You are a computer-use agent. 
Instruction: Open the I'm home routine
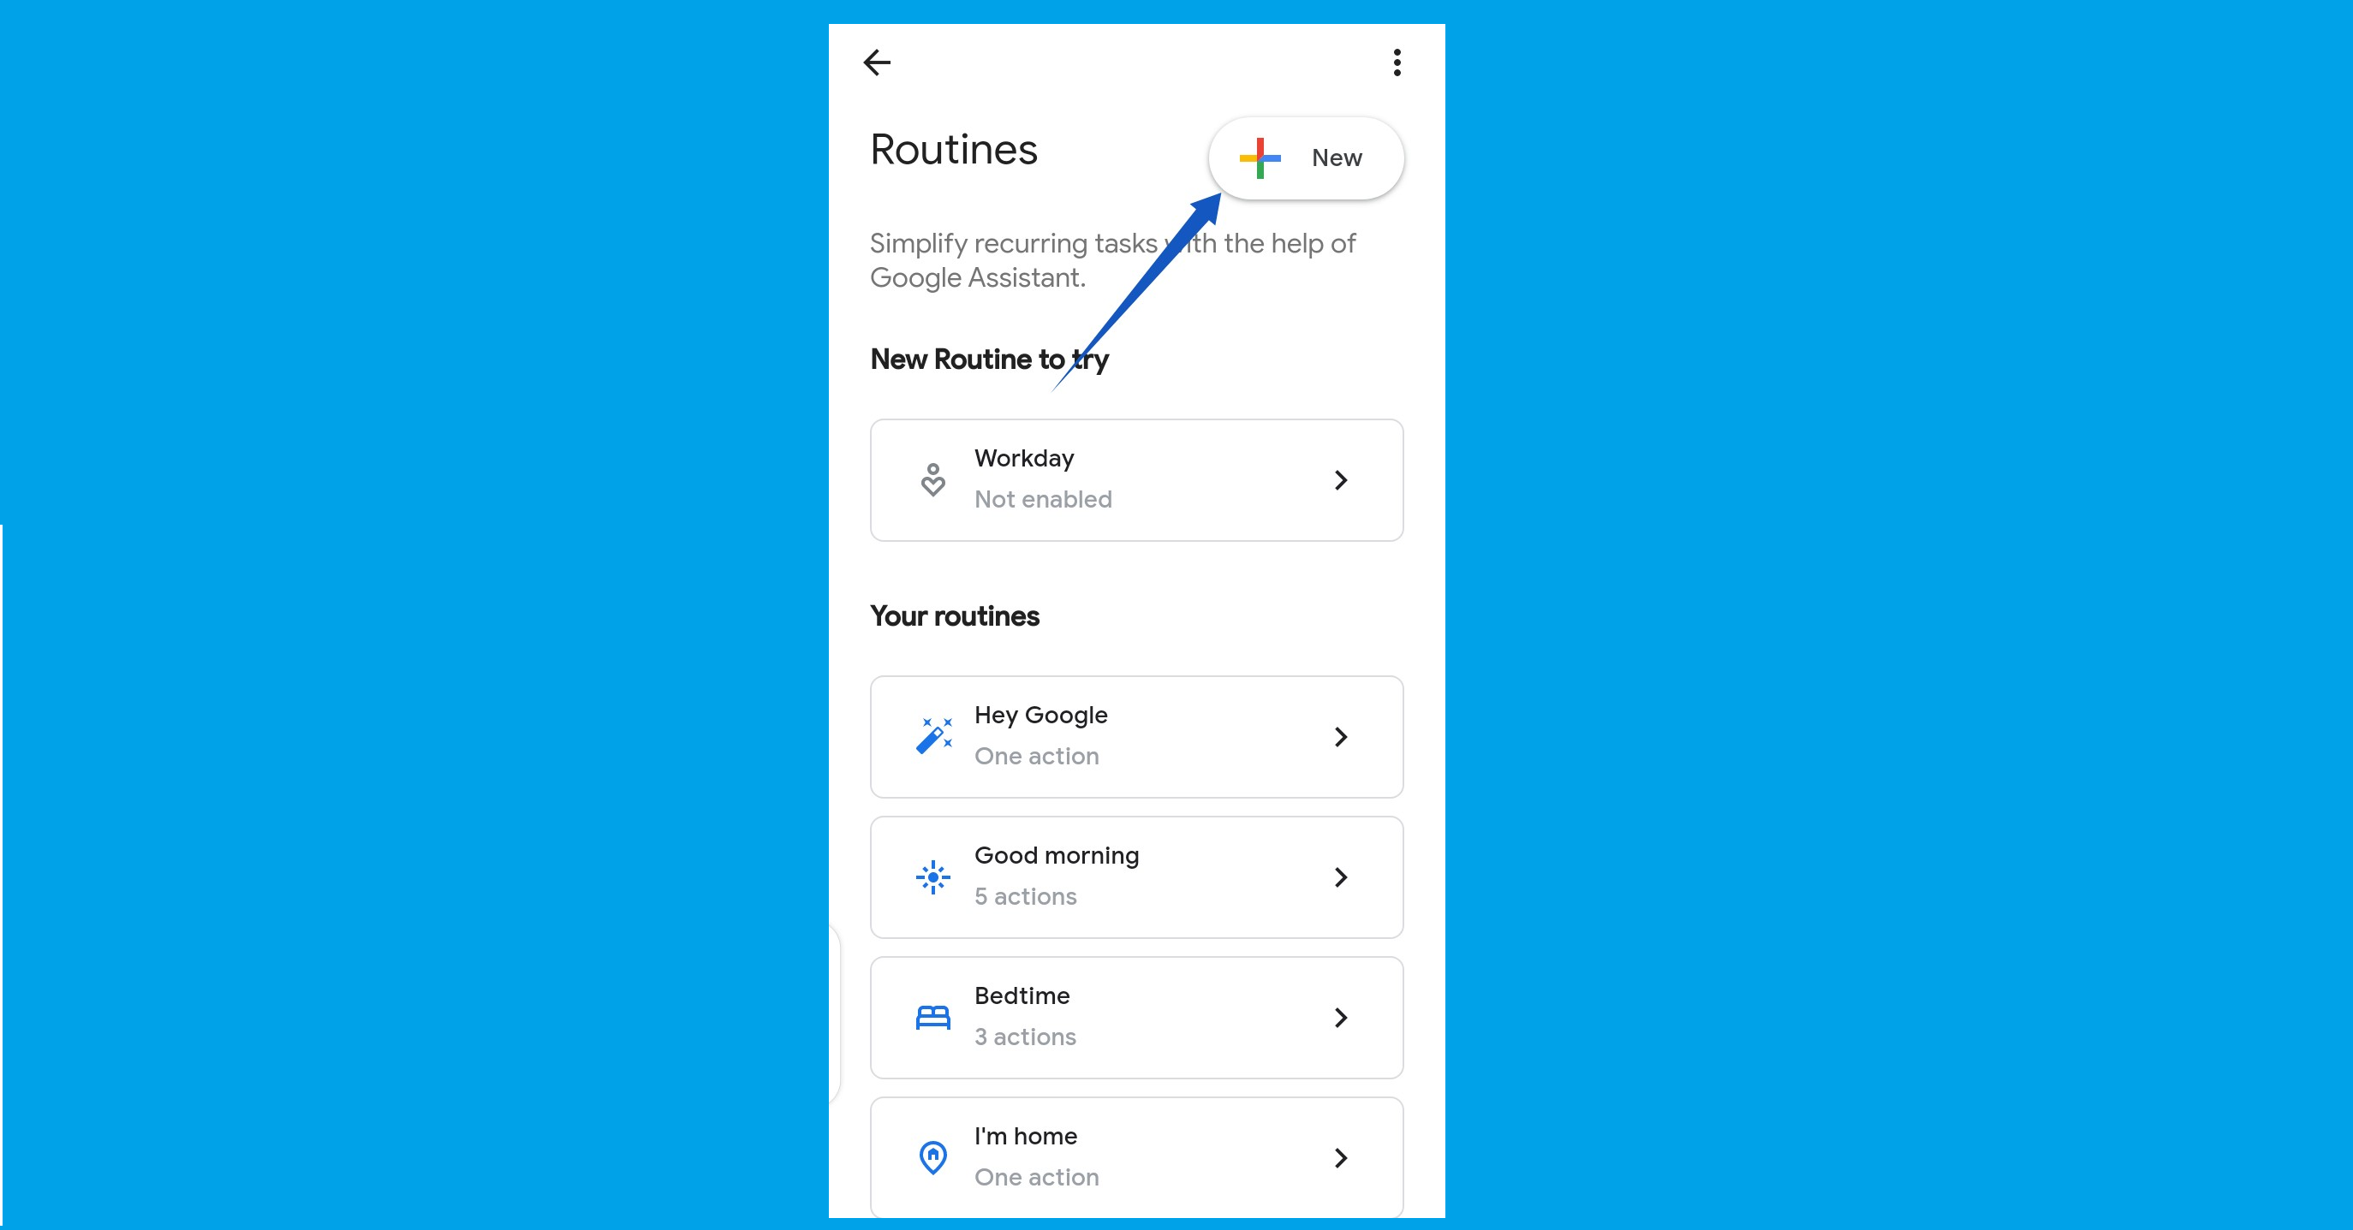tap(1136, 1157)
